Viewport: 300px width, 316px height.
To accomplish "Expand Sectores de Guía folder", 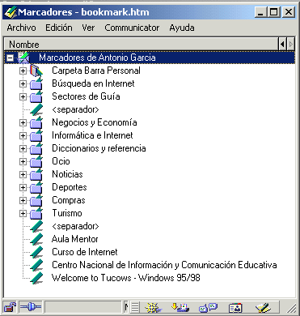I will pyautogui.click(x=23, y=96).
